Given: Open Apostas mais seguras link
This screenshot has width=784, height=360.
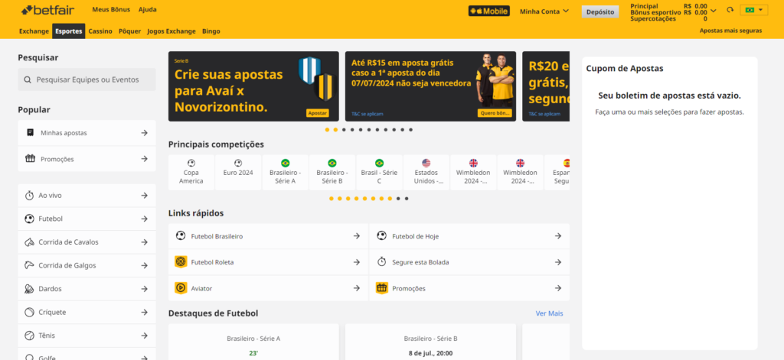Looking at the screenshot, I should (730, 31).
